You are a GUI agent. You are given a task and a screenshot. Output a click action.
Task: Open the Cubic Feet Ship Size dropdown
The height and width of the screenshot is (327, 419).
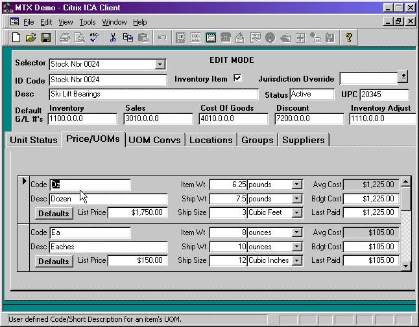click(x=296, y=212)
